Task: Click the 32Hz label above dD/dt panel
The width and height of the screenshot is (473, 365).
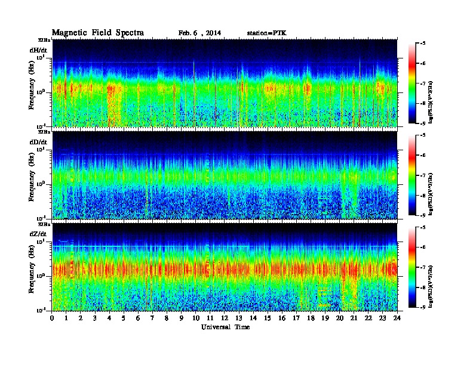Action: point(44,132)
